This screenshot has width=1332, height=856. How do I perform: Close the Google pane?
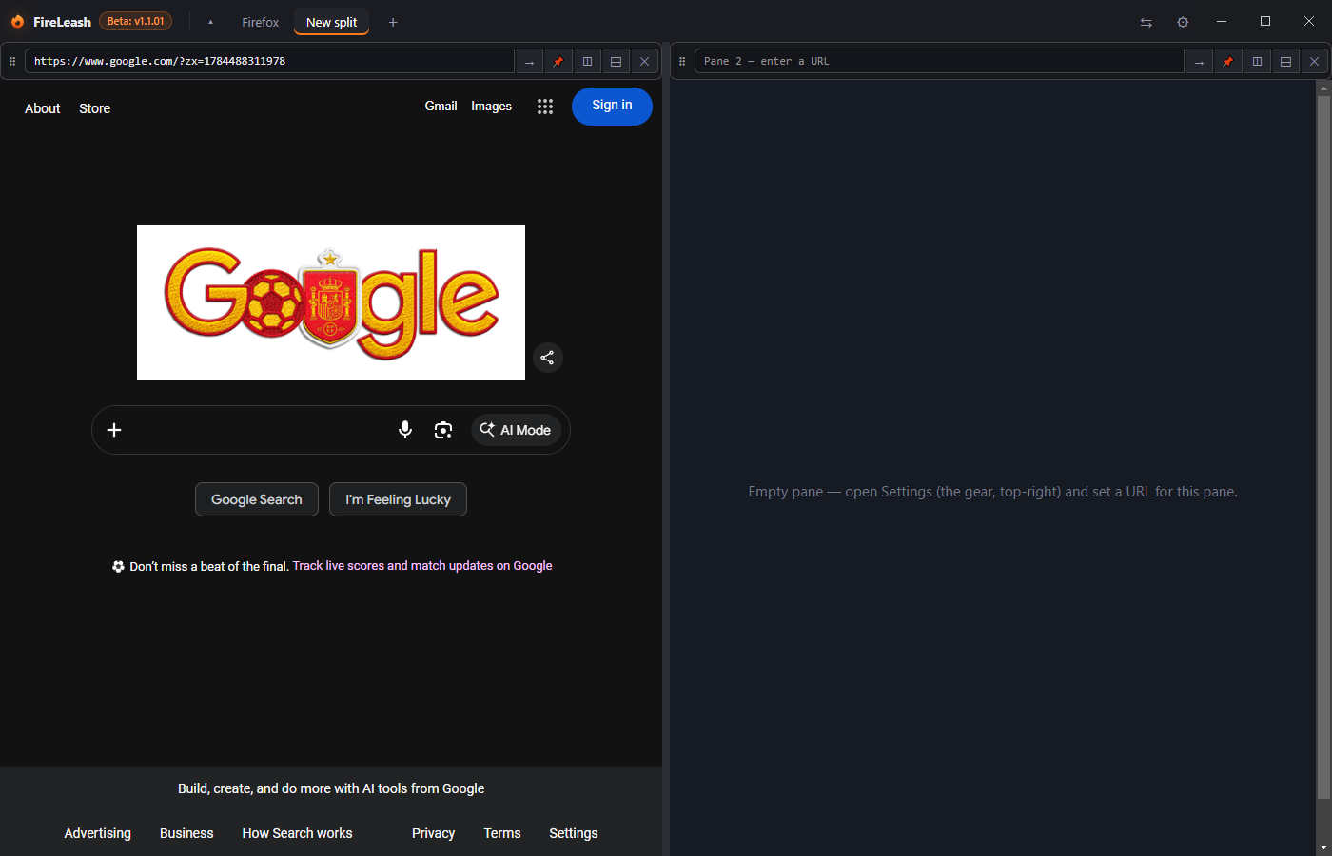coord(644,61)
